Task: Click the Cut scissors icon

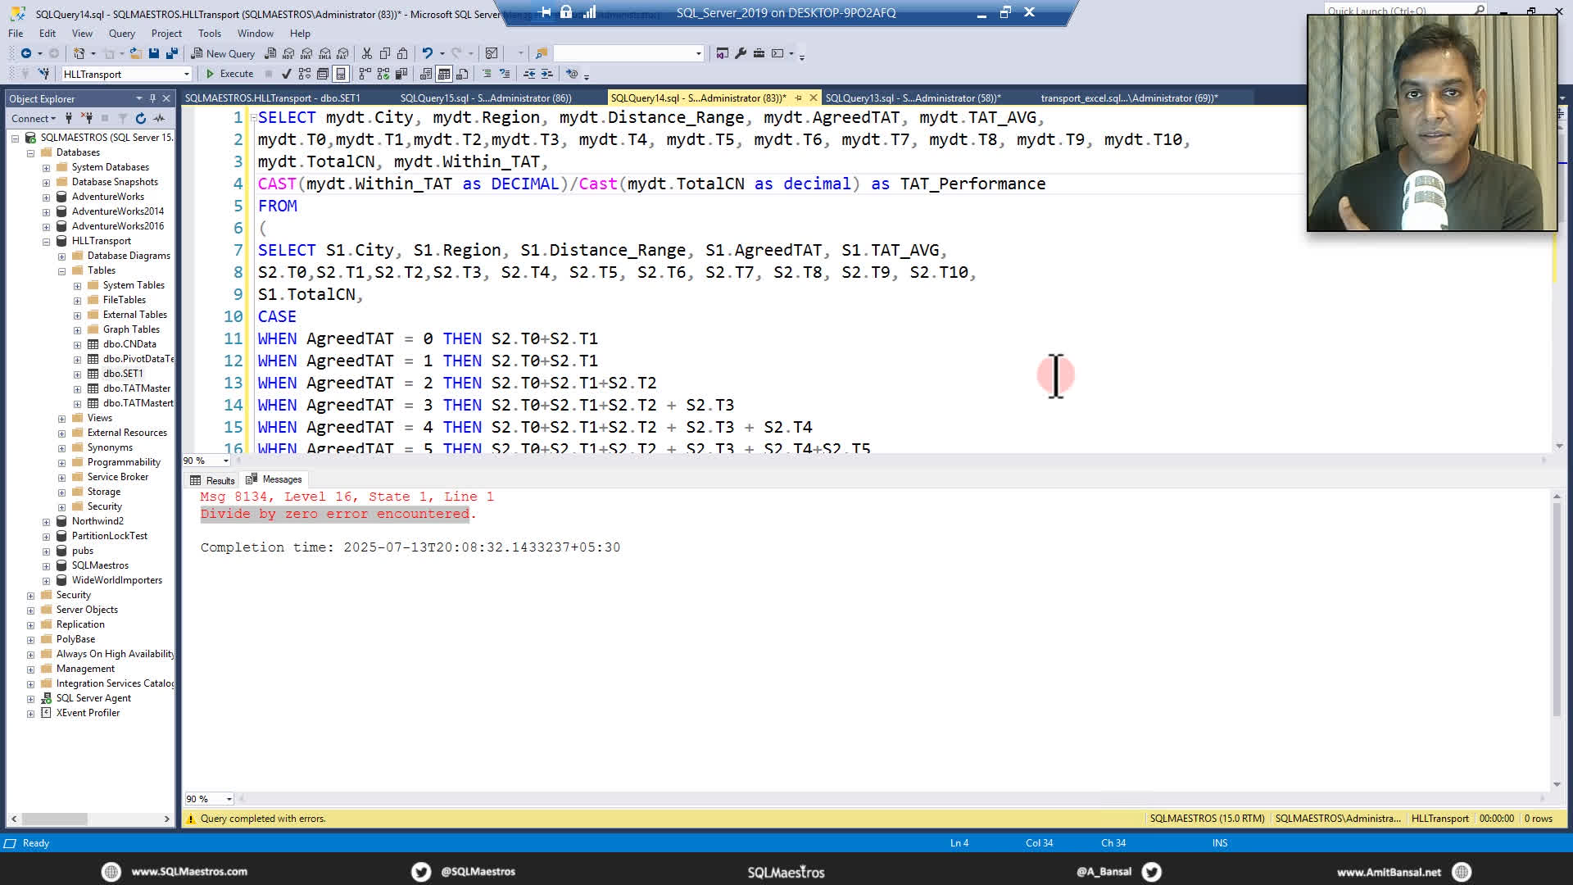Action: pos(367,53)
